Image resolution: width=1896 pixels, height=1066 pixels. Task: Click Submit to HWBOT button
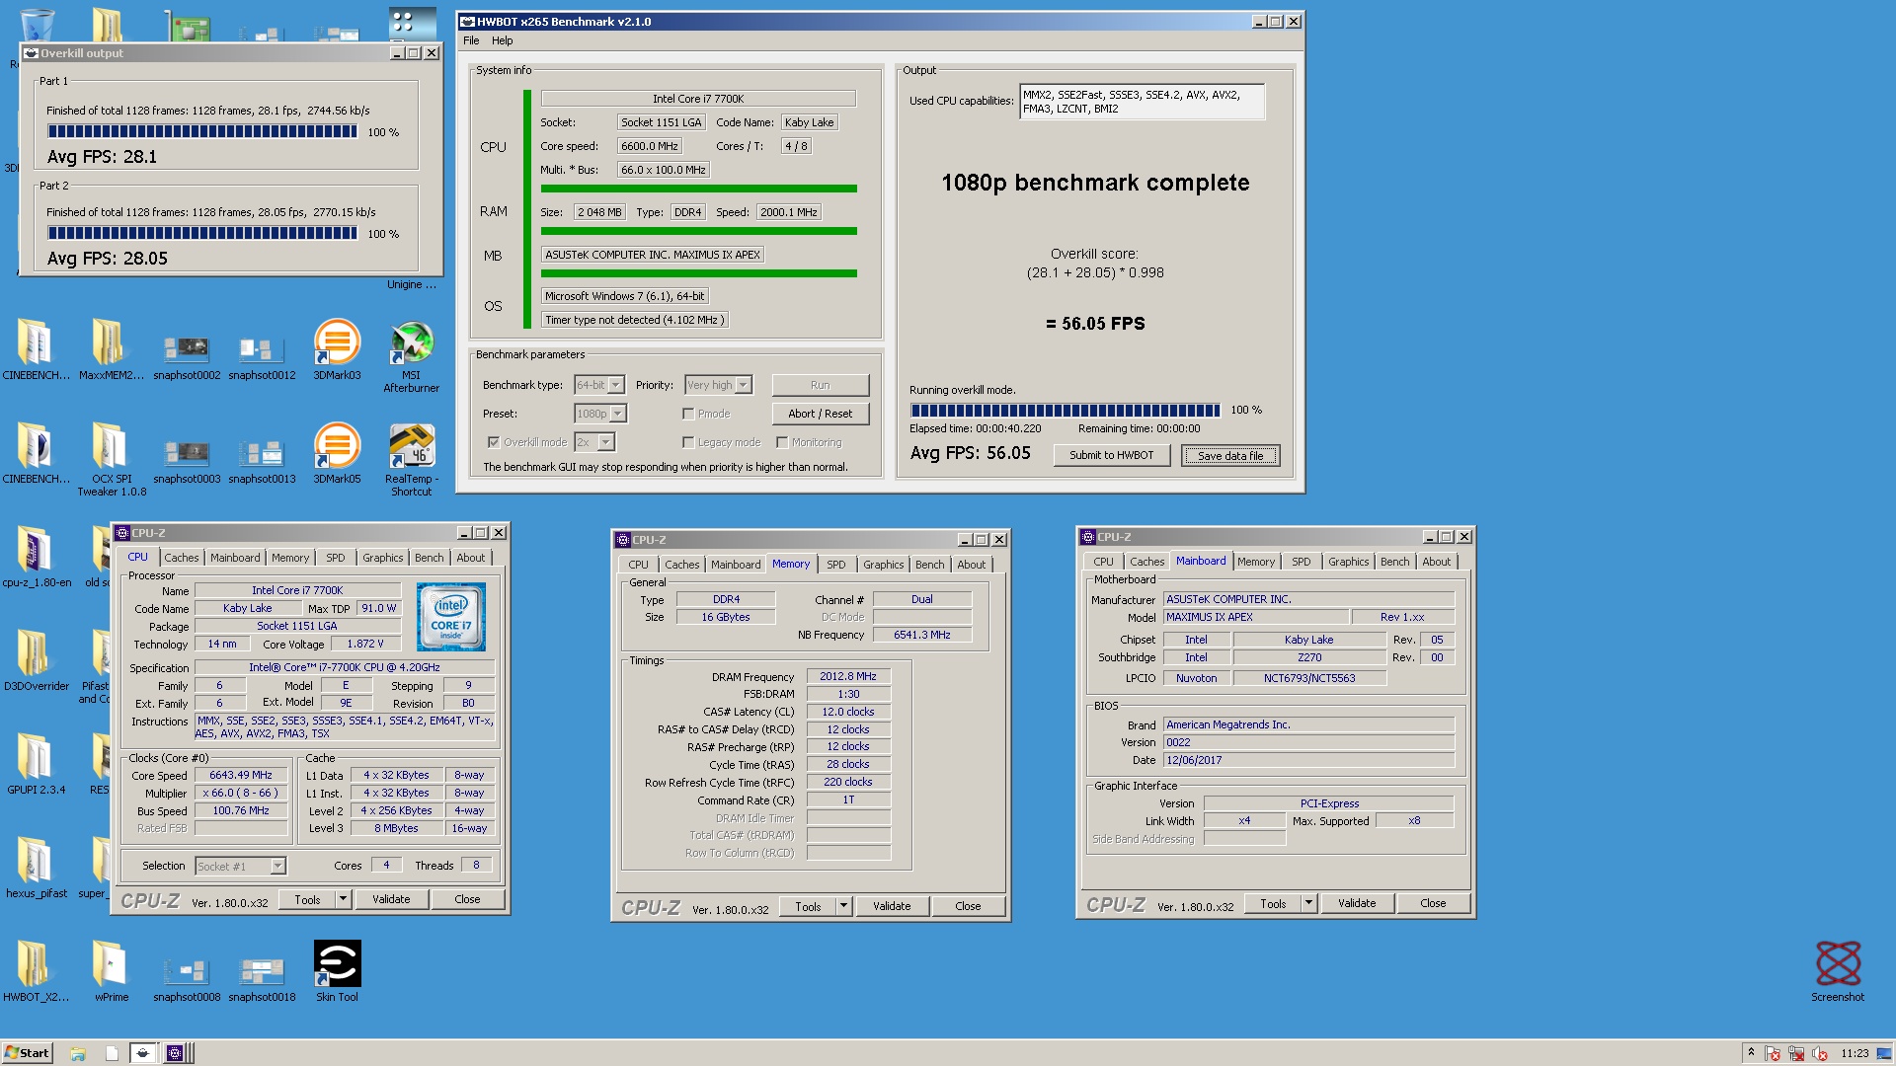pyautogui.click(x=1112, y=455)
